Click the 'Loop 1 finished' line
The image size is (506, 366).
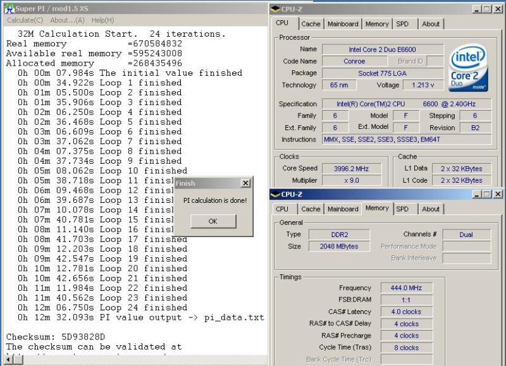[100, 83]
